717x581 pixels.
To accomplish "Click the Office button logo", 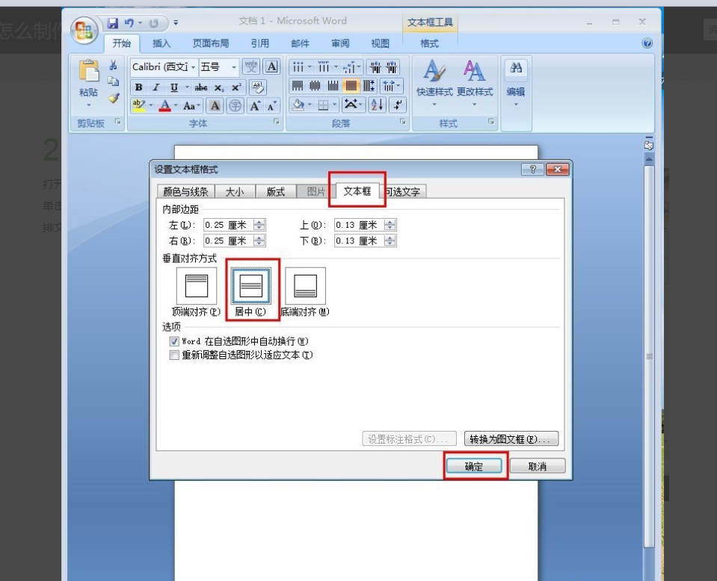I will [84, 31].
